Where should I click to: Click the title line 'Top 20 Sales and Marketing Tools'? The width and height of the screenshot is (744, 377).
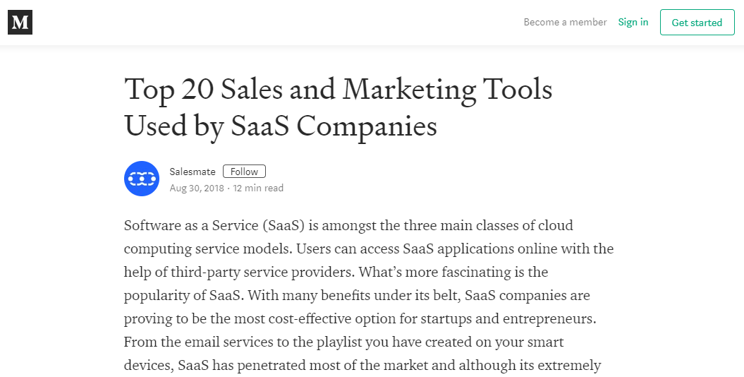click(339, 90)
